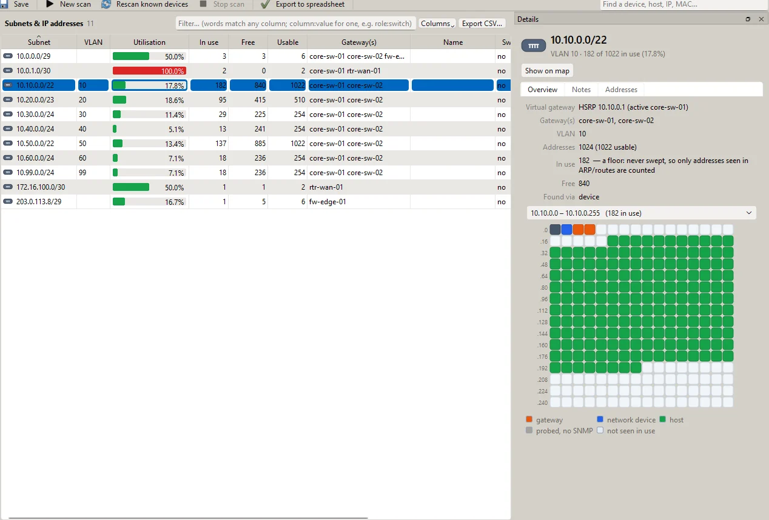Click the core-sw-01 rtr-wan-01 gateway cell
Viewport: 769px width, 520px height.
[x=358, y=71]
